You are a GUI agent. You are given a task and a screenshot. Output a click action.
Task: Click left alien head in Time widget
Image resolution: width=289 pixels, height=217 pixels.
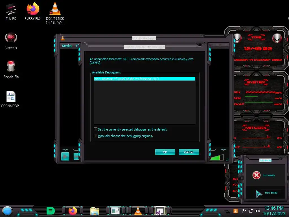238,38
